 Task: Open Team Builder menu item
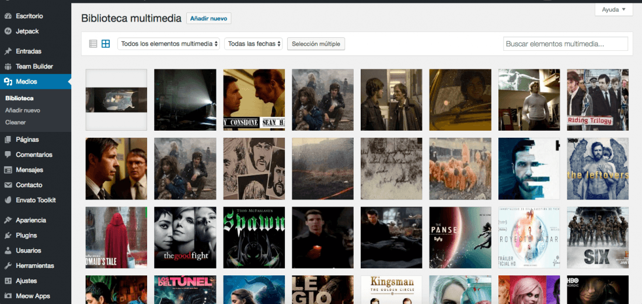(x=36, y=67)
